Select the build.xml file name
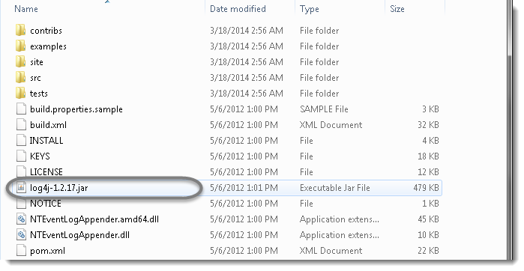Viewport: 524px width, 271px height. [x=48, y=125]
